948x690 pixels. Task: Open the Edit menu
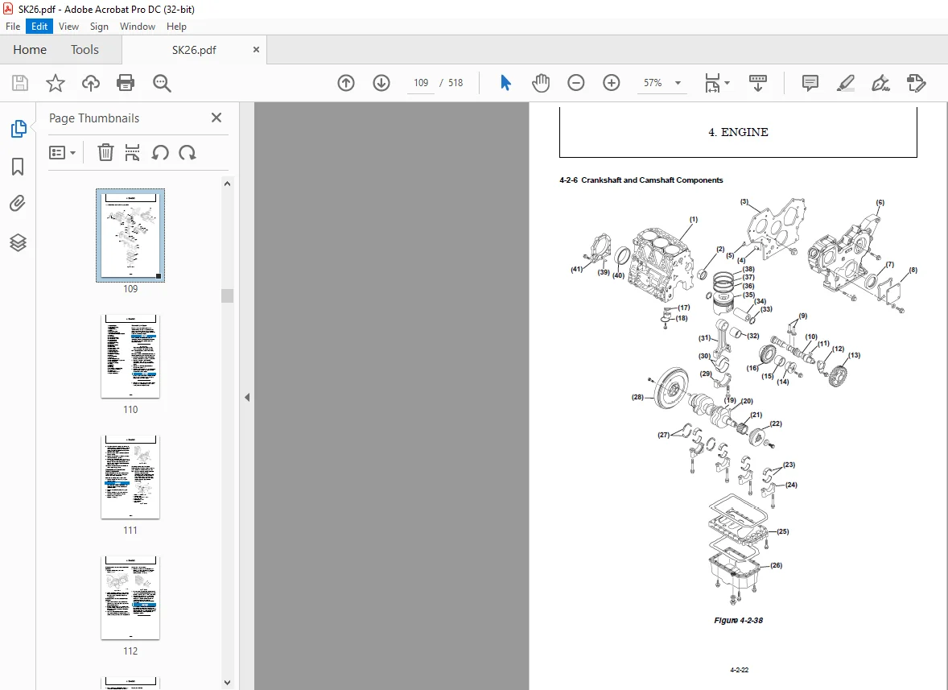coord(39,27)
